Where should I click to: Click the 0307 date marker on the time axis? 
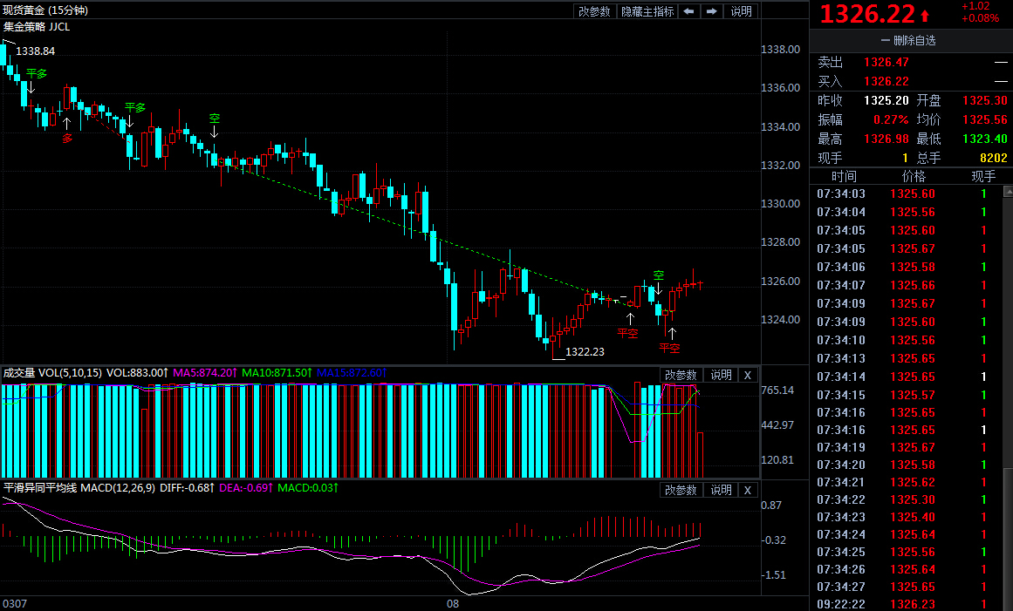pos(15,604)
